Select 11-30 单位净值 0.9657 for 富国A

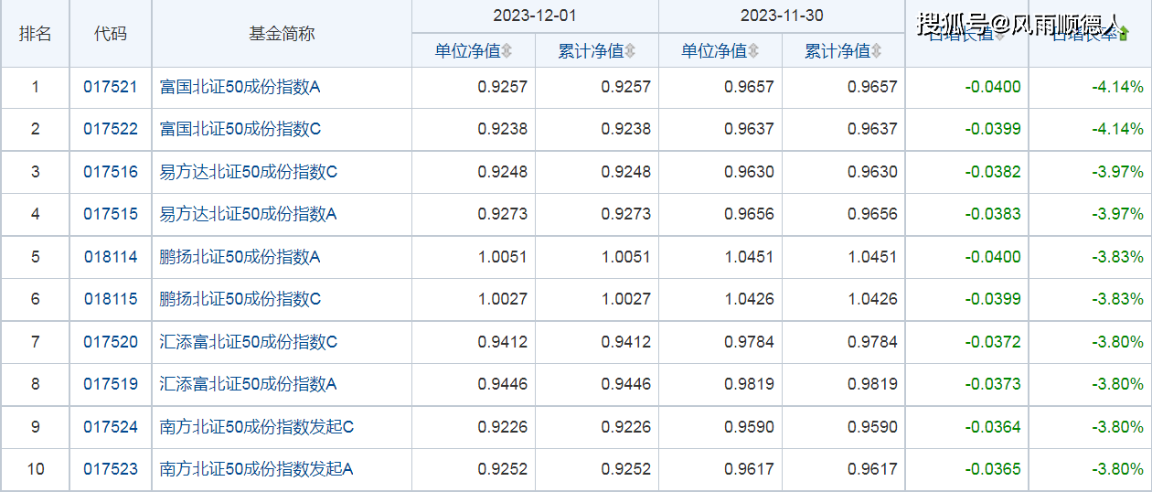pos(749,88)
